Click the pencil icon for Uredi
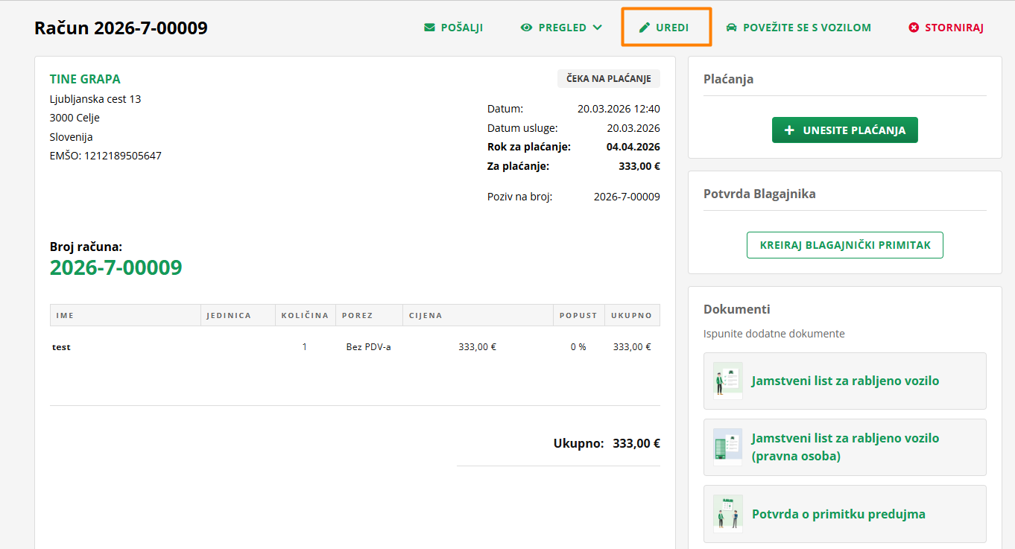The height and width of the screenshot is (549, 1015). 645,28
